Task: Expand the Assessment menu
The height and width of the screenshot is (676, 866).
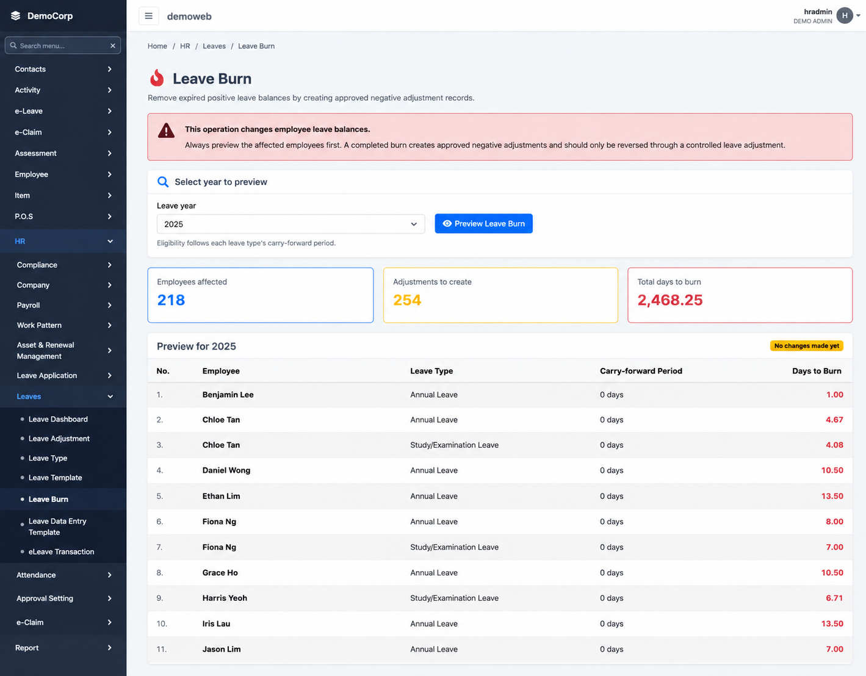Action: click(63, 153)
